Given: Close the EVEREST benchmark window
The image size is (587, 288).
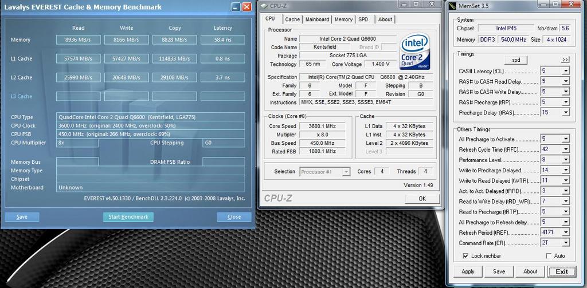Looking at the screenshot, I should pyautogui.click(x=246, y=7).
